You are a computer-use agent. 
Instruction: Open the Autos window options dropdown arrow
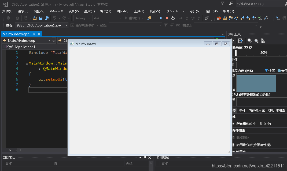pos(140,157)
